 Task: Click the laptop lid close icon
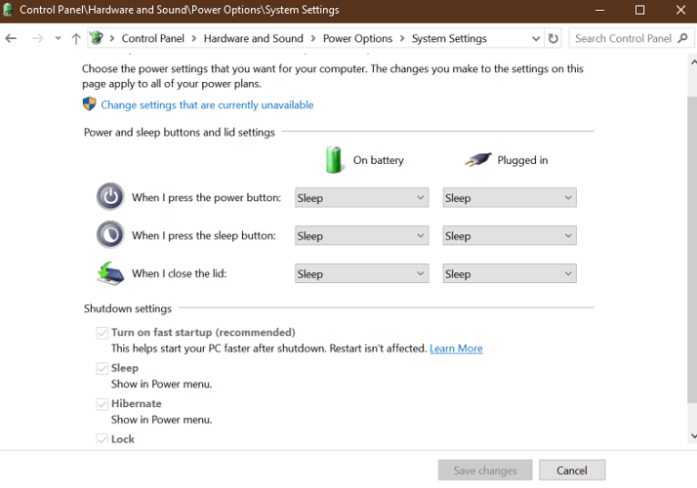pyautogui.click(x=110, y=273)
